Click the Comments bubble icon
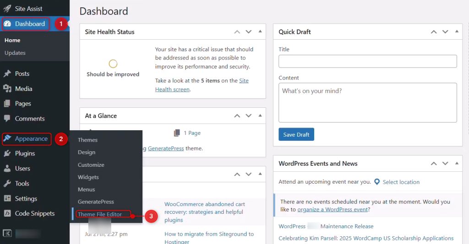Screen dimensions: 469x244 pyautogui.click(x=7, y=118)
